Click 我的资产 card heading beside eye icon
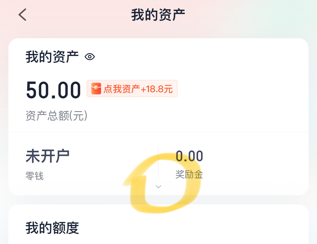The width and height of the screenshot is (317, 244). (52, 57)
